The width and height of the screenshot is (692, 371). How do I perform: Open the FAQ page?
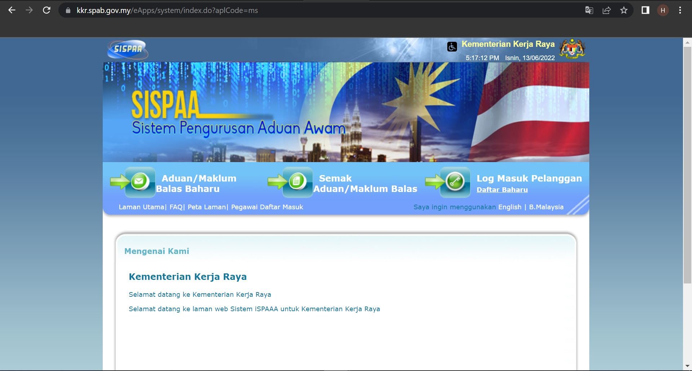(x=176, y=207)
